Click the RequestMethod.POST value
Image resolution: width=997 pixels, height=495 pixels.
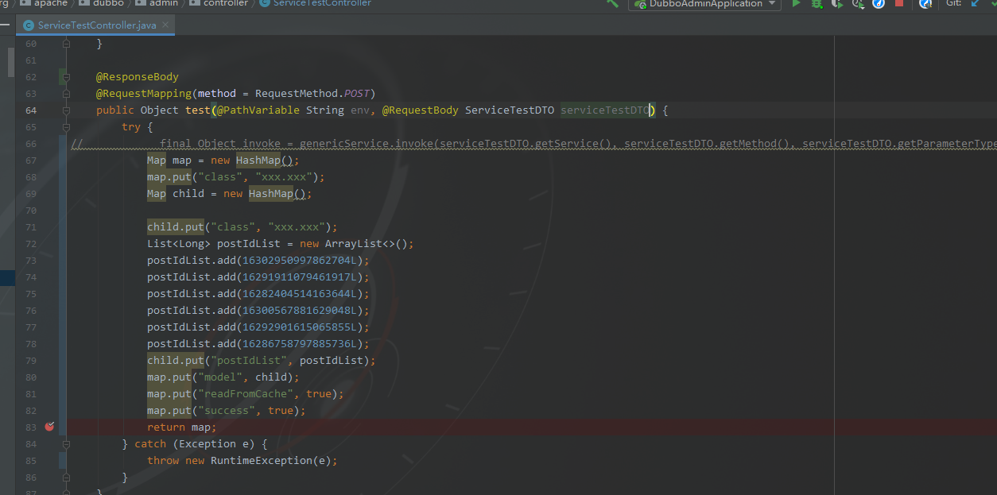coord(312,94)
